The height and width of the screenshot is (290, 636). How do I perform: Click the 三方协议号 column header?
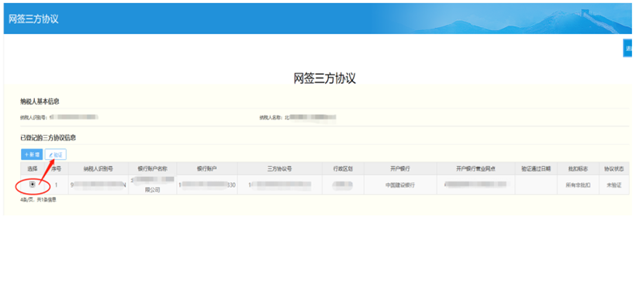tap(280, 169)
